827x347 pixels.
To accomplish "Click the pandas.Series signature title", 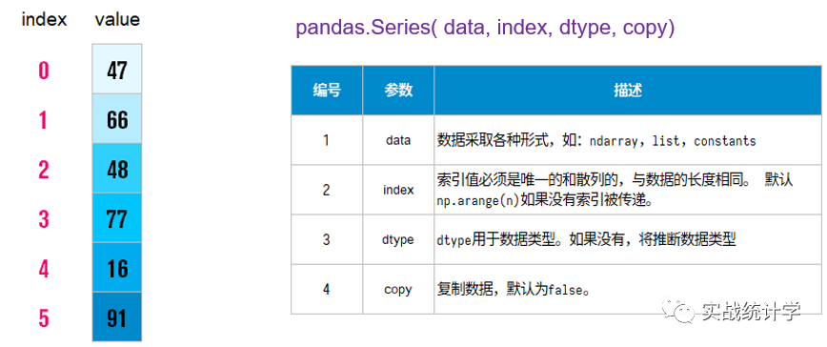I will pos(485,28).
